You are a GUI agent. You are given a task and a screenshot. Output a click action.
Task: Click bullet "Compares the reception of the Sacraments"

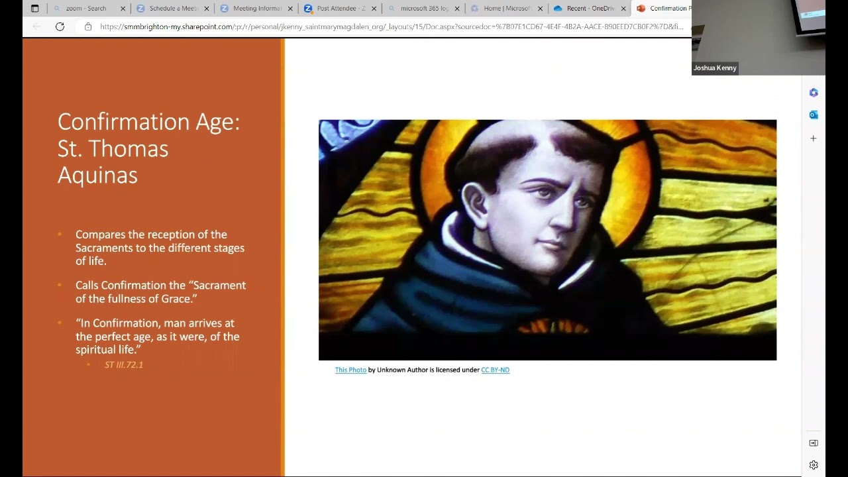(x=160, y=248)
